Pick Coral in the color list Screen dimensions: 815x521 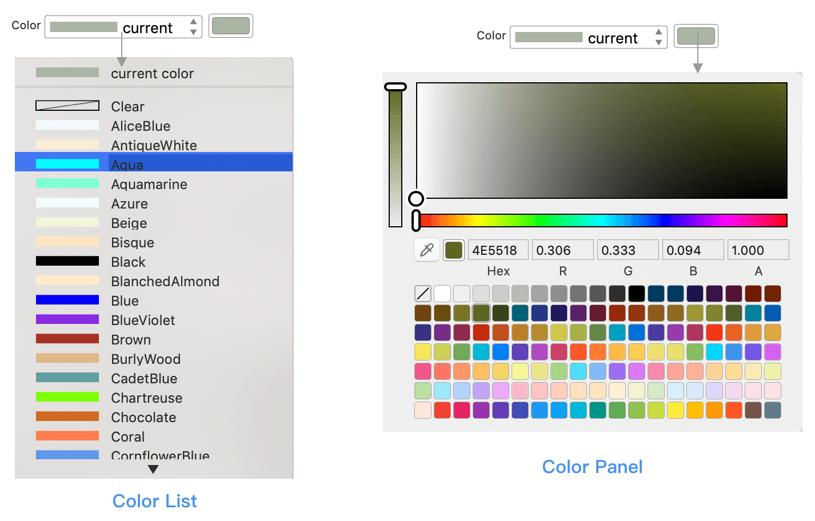154,436
